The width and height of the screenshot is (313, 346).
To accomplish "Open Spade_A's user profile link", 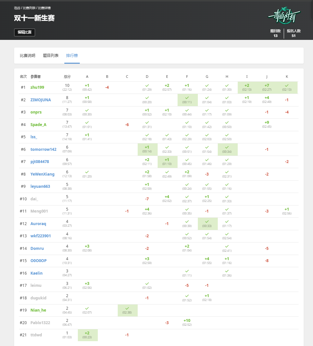I will coord(38,125).
